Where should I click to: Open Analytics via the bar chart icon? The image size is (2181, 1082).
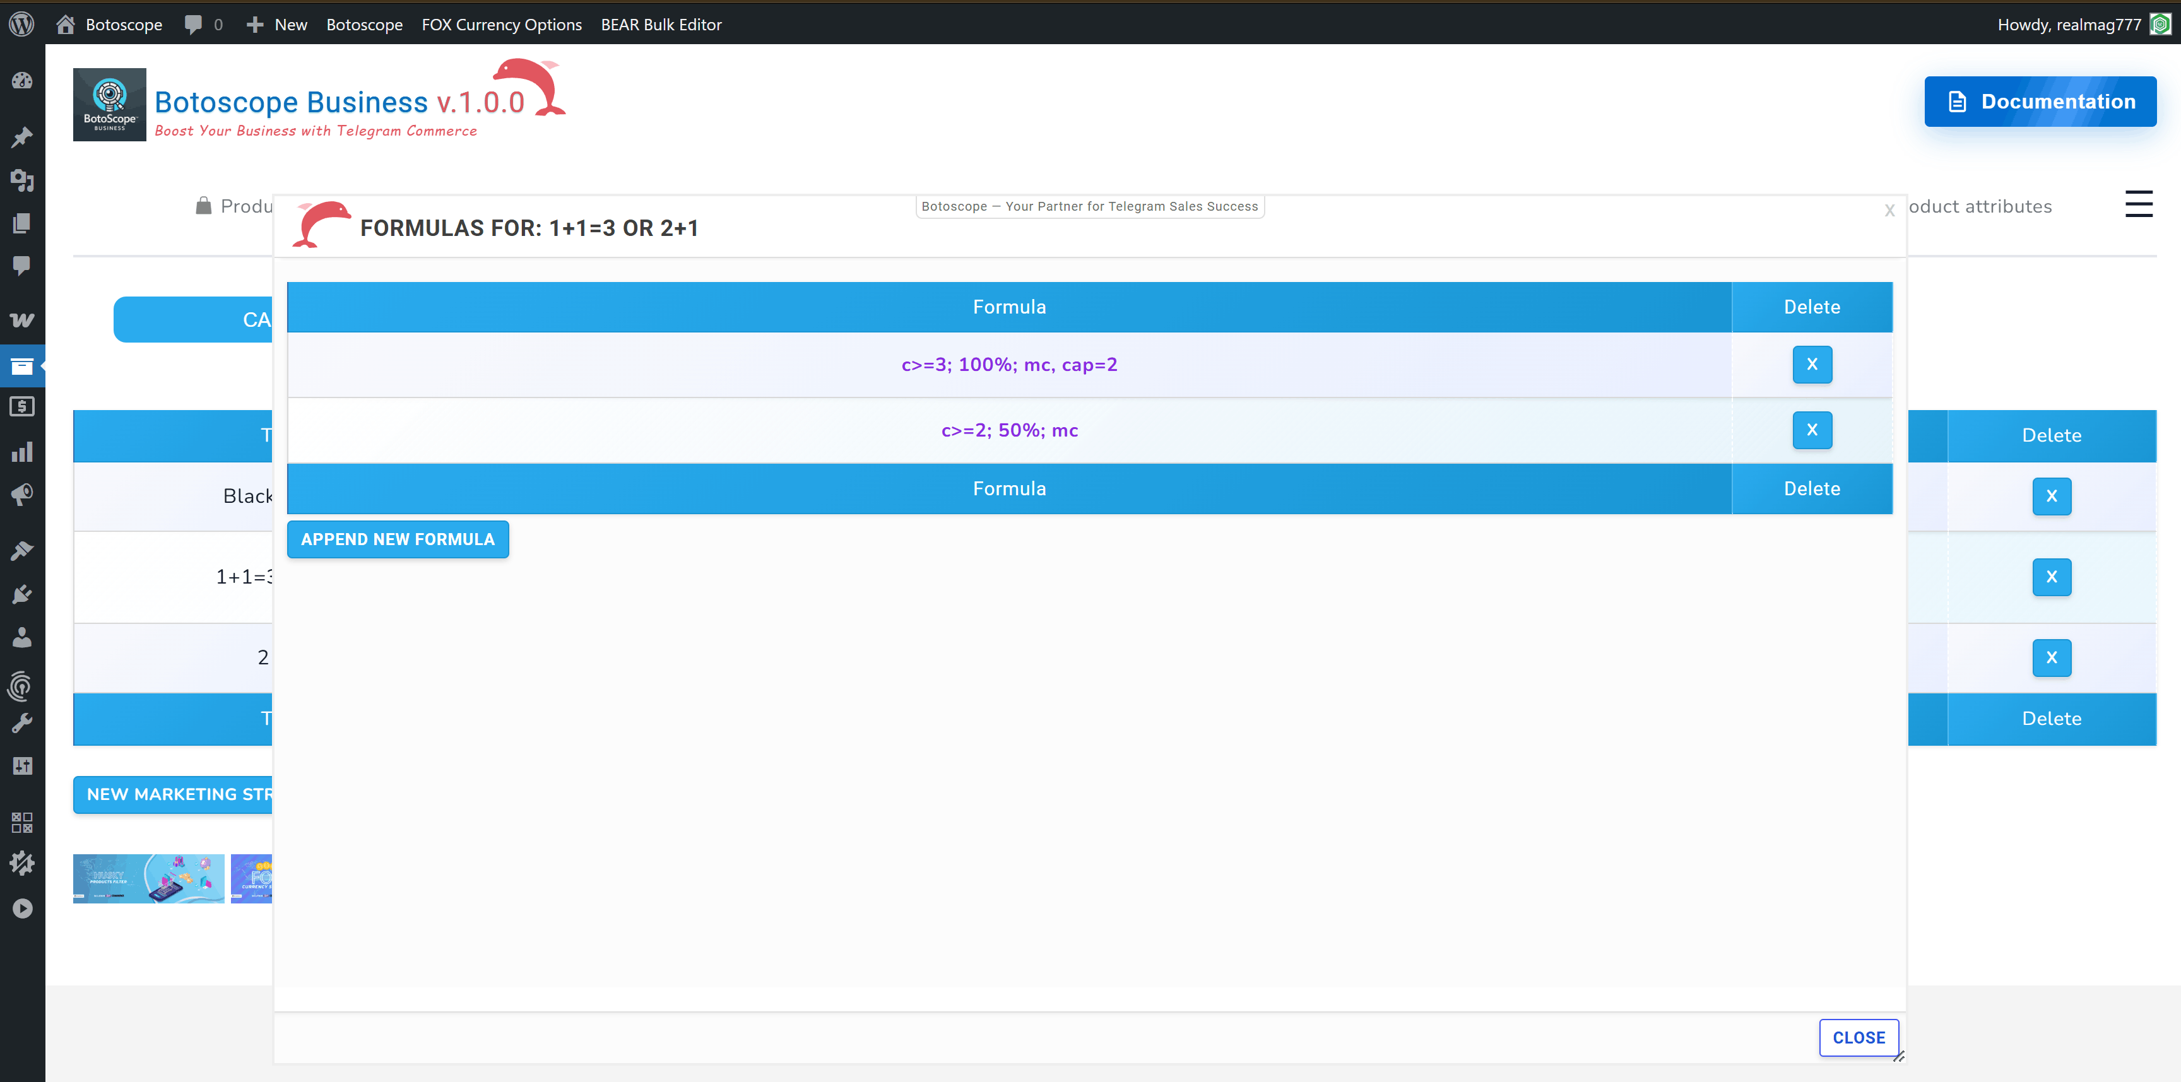point(23,451)
